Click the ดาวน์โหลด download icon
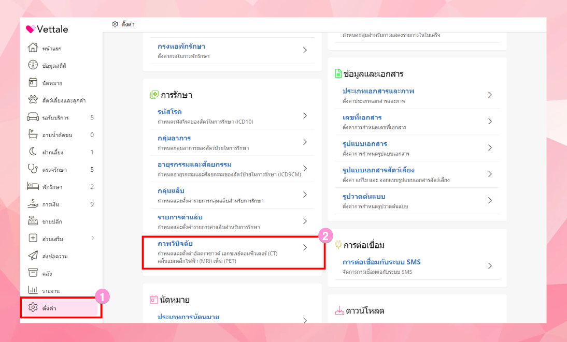The height and width of the screenshot is (342, 567). [x=339, y=310]
